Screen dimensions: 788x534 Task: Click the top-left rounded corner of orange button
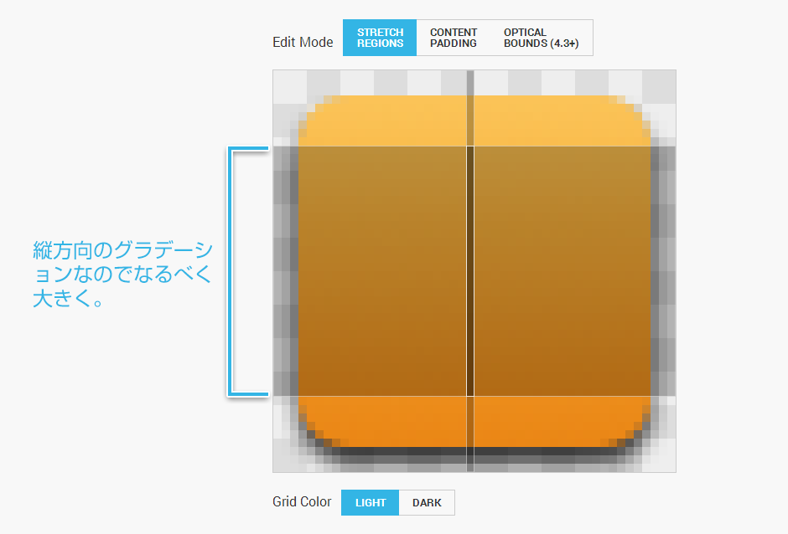pyautogui.click(x=314, y=113)
